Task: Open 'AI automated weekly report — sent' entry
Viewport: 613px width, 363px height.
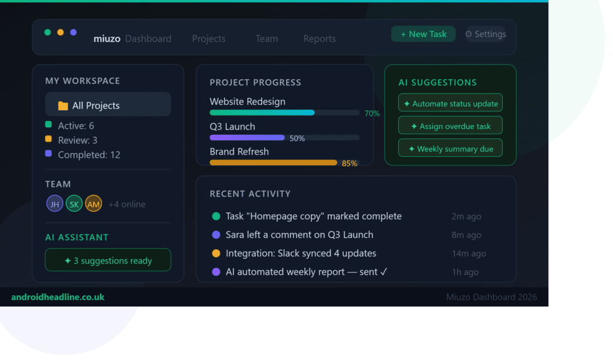Action: tap(306, 272)
